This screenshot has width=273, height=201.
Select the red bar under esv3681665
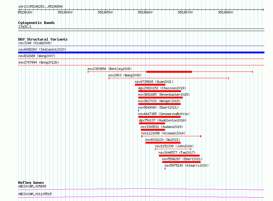coord(160,98)
